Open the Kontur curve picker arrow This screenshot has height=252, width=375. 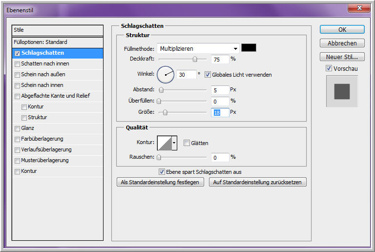(x=174, y=143)
